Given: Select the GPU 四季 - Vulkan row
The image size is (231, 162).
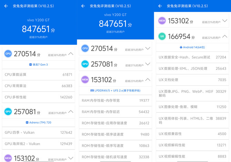Looking at the screenshot, I should pos(39,133).
